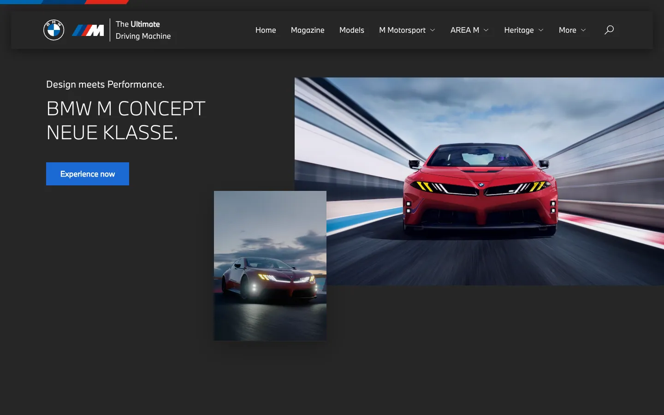Click the BMW M stripes logo
This screenshot has height=415, width=664.
88,30
